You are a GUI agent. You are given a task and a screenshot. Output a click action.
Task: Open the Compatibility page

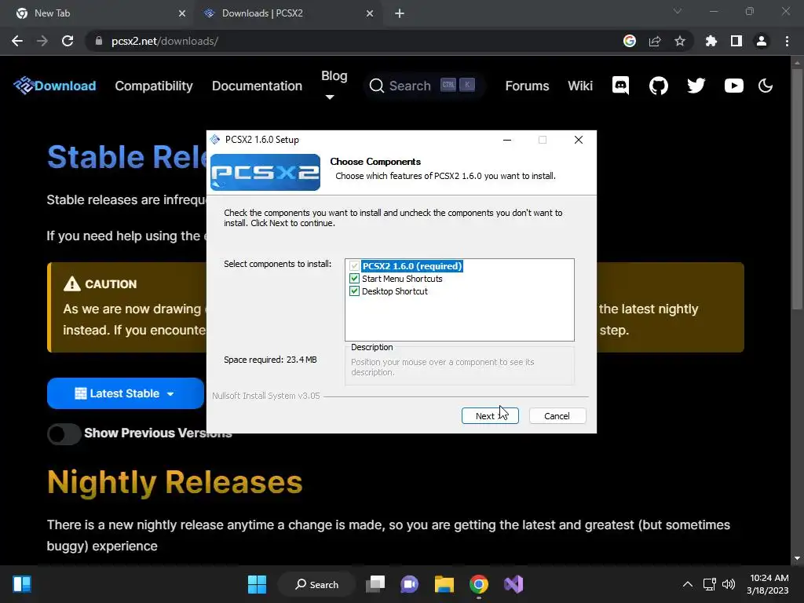coord(154,86)
